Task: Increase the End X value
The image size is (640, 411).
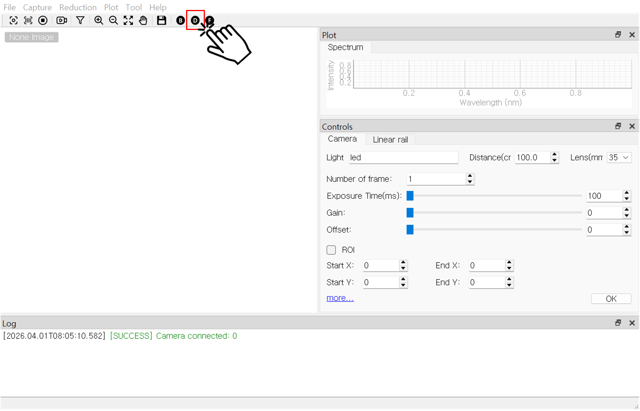Action: (x=509, y=262)
